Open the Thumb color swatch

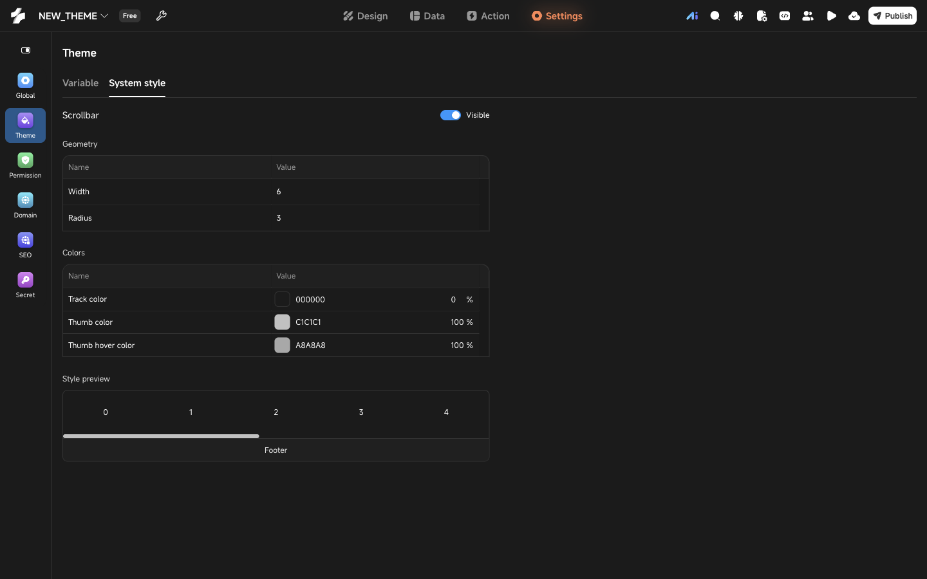pos(282,322)
